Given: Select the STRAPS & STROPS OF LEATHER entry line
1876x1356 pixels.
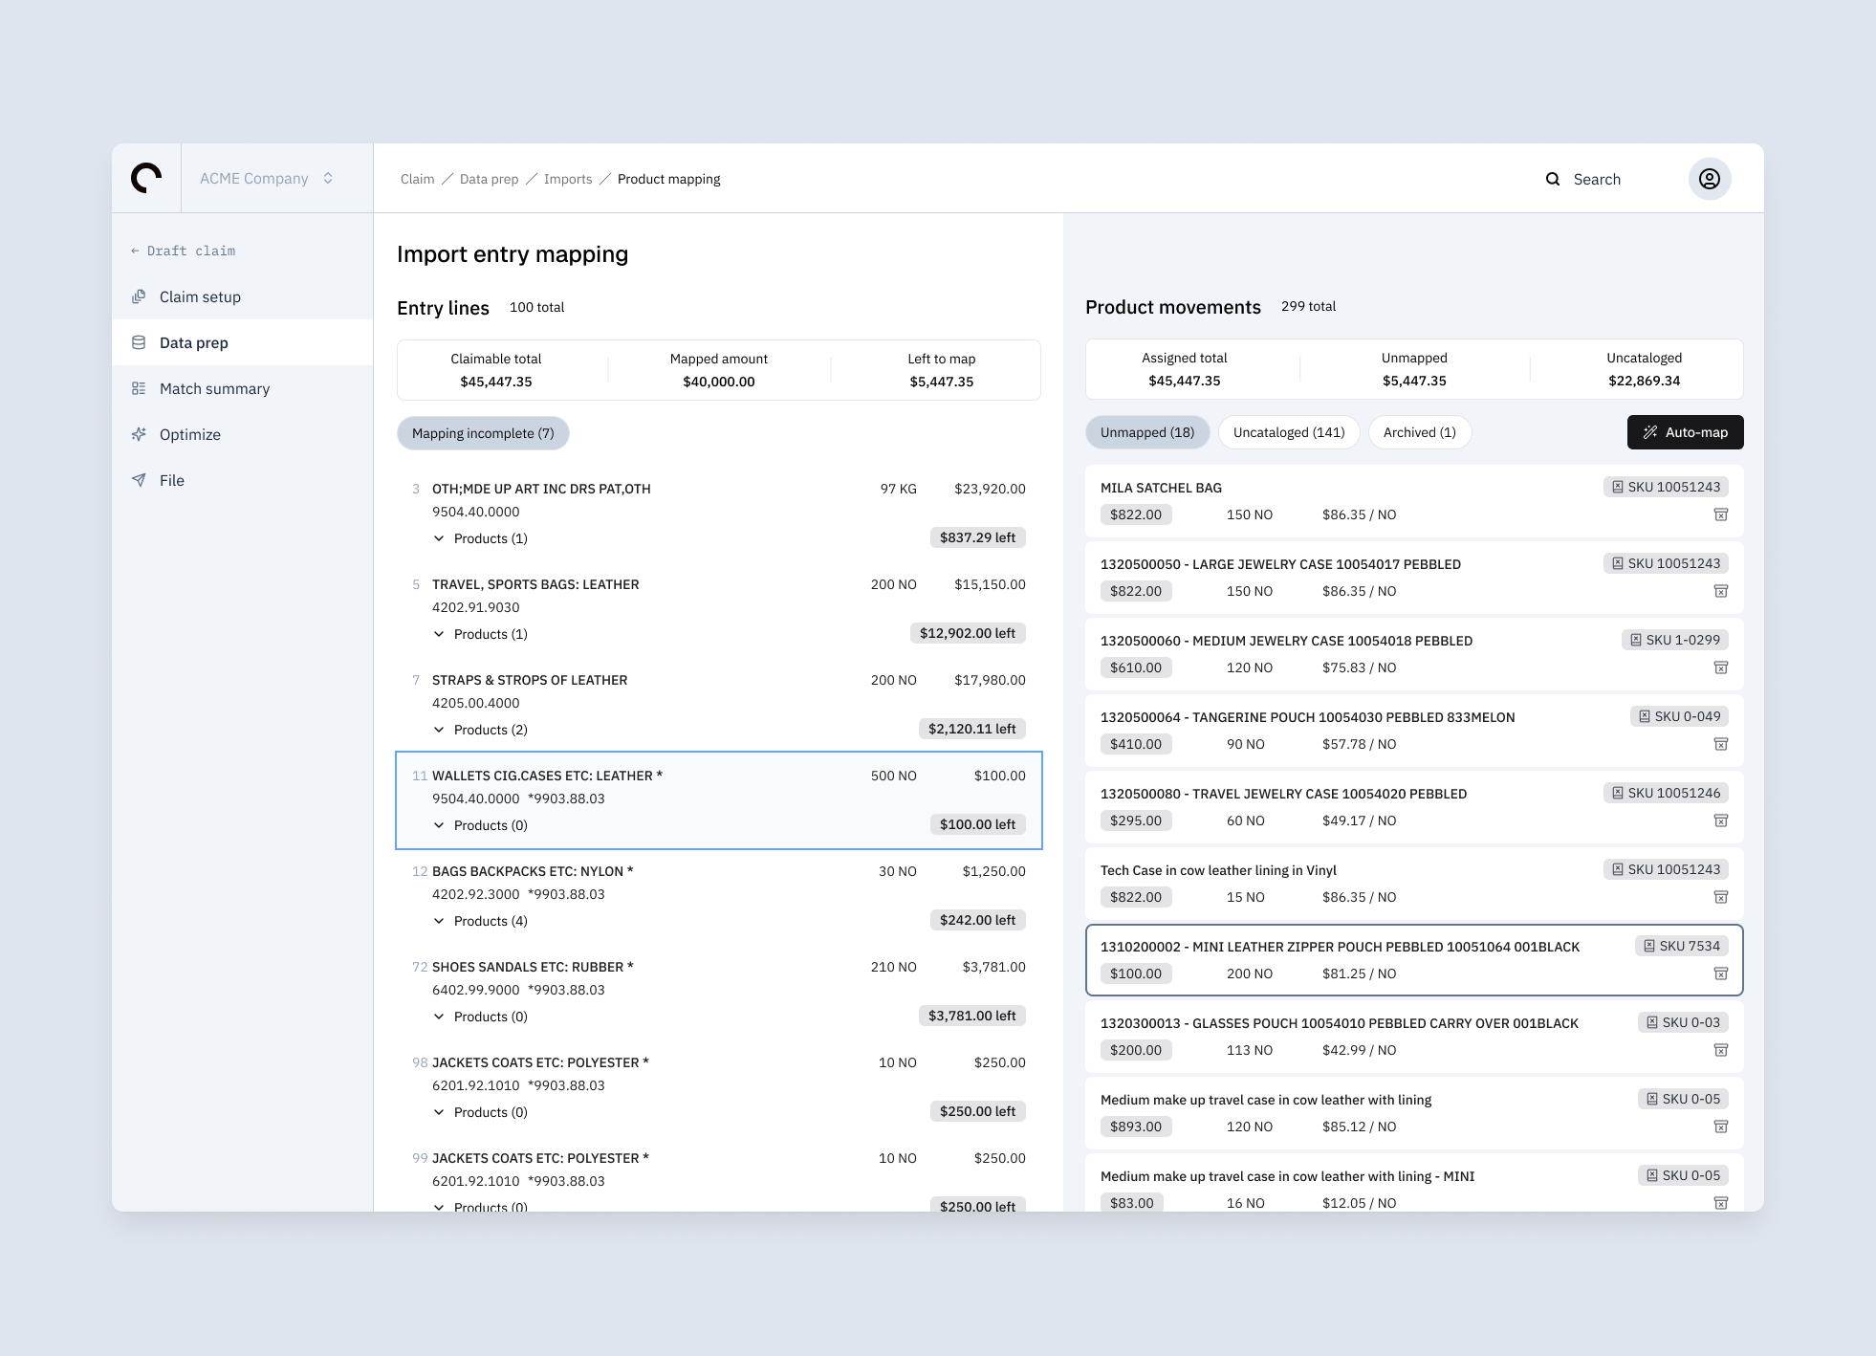Looking at the screenshot, I should 529,680.
